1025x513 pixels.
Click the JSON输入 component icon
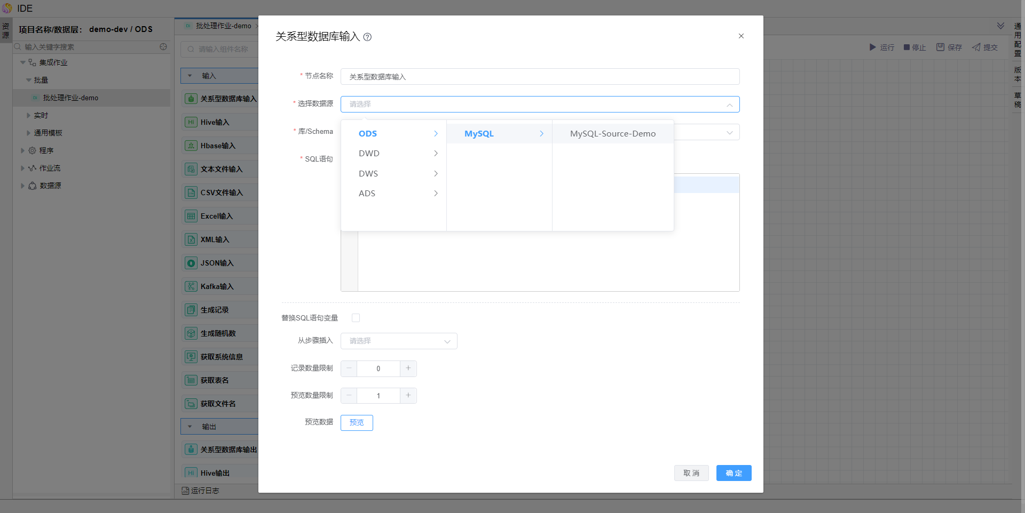point(191,263)
